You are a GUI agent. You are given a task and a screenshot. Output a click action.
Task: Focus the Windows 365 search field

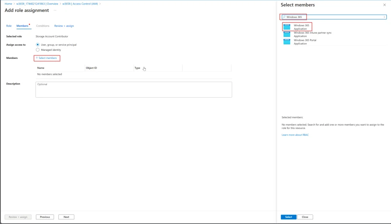(x=334, y=17)
